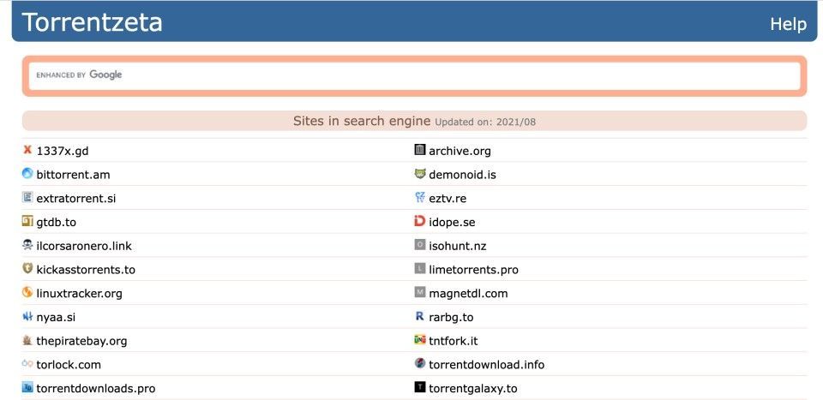Open the eztv.re site link
The image size is (823, 400).
[x=448, y=199]
